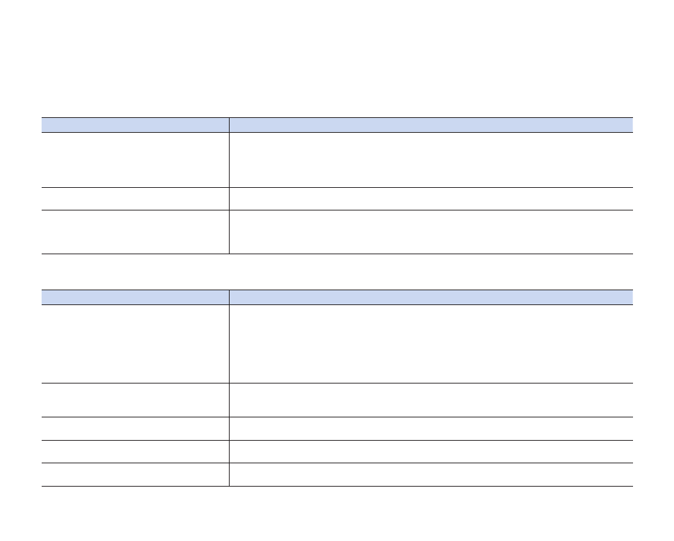
Task: Select the lower table's narrow blue header cell
Action: [x=135, y=297]
